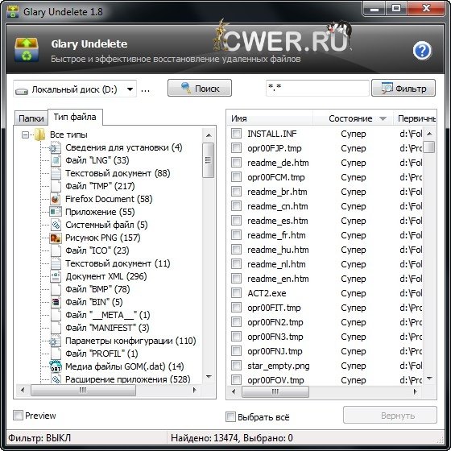Click the Состояние column sort arrow
This screenshot has width=451, height=451.
click(383, 118)
